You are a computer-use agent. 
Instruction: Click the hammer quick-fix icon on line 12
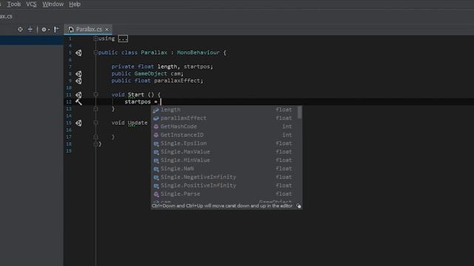click(x=79, y=102)
